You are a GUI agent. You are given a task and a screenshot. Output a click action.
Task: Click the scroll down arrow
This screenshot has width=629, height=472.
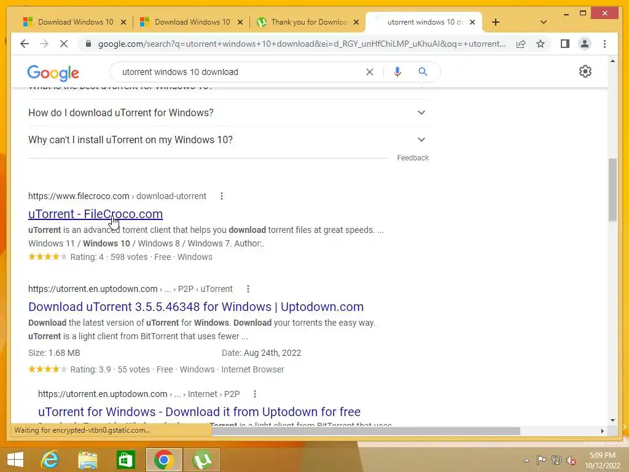612,420
